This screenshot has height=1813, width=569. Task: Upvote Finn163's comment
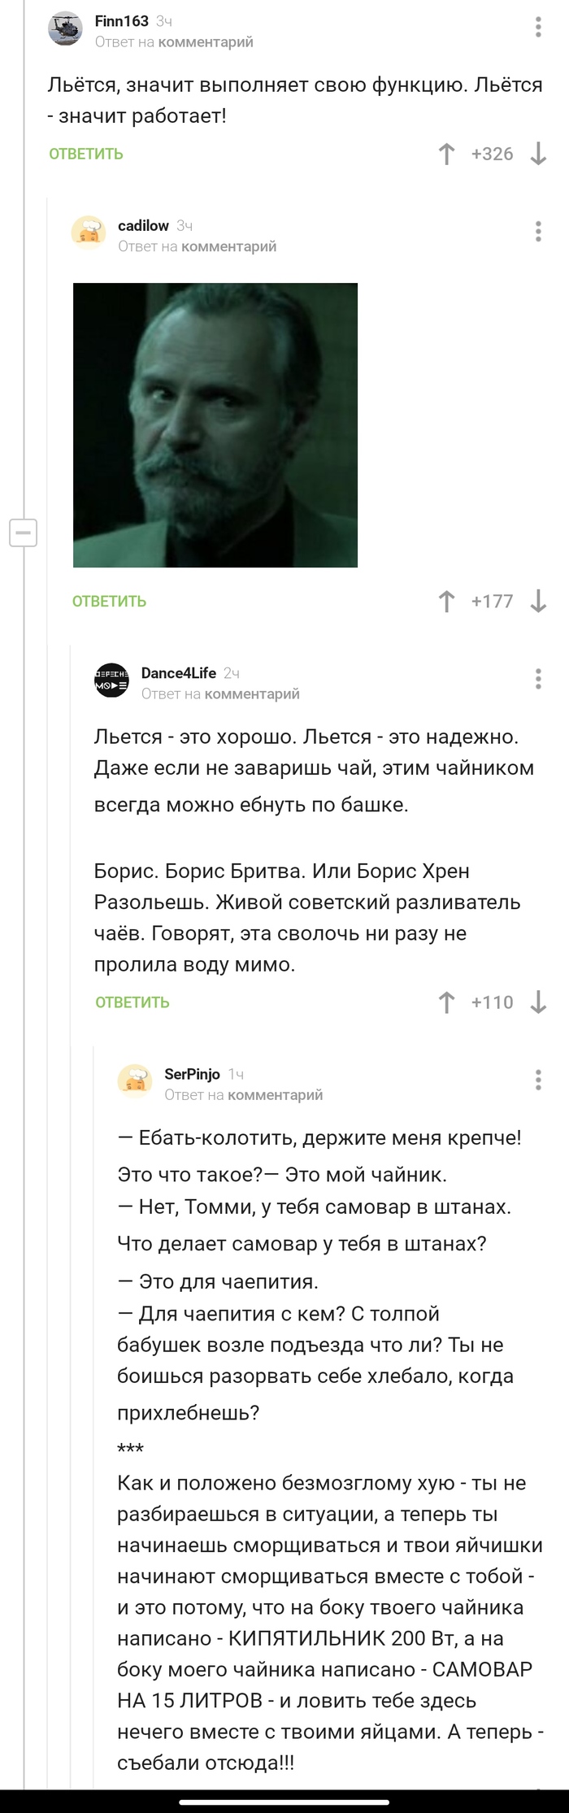445,154
